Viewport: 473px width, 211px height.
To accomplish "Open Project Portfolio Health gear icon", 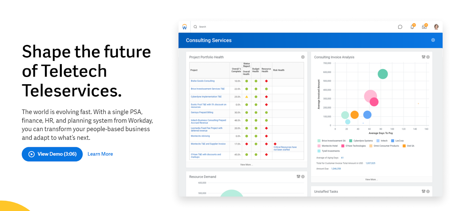I will [303, 57].
